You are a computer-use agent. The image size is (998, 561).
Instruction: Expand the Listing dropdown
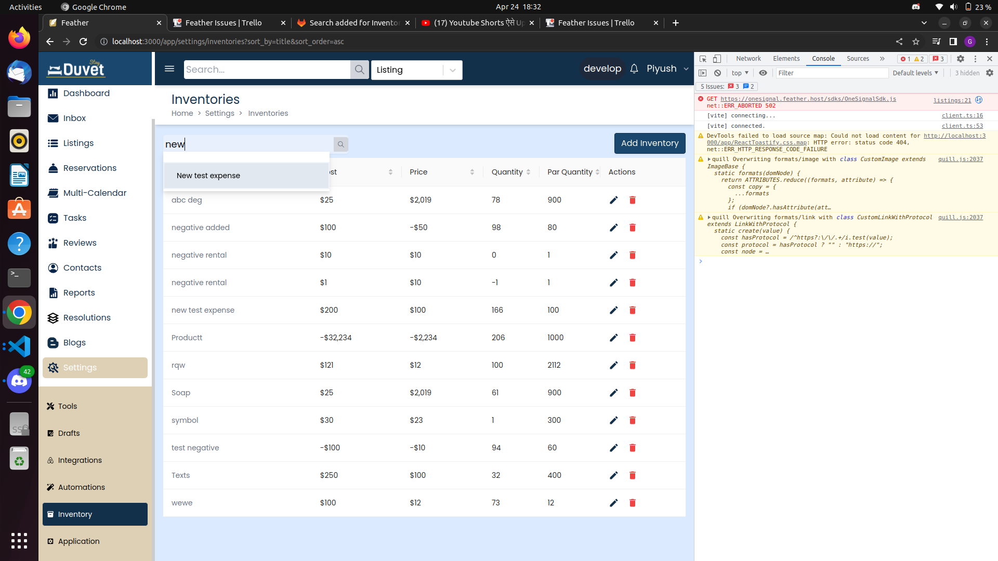(452, 70)
